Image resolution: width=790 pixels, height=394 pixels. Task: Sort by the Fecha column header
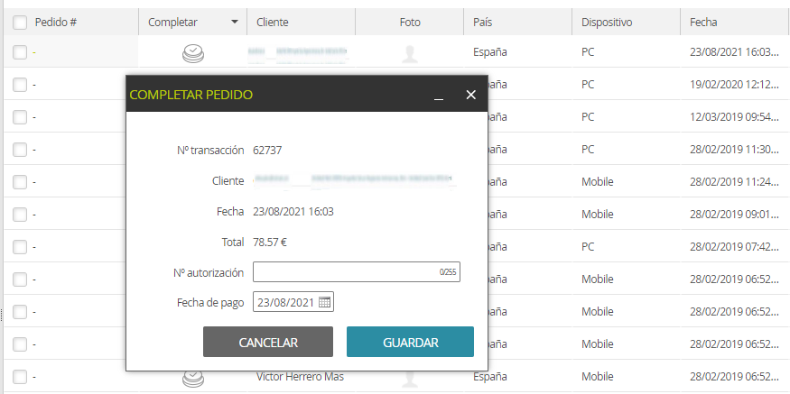[x=703, y=23]
